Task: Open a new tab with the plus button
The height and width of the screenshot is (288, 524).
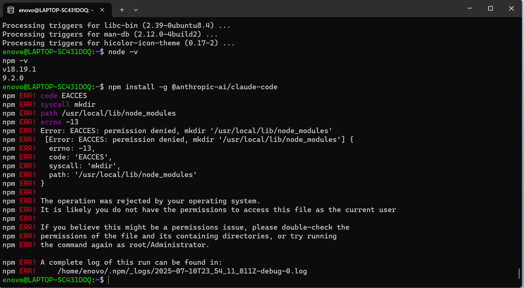Action: (122, 10)
